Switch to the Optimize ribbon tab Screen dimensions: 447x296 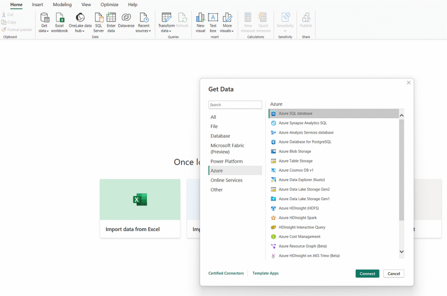click(110, 4)
